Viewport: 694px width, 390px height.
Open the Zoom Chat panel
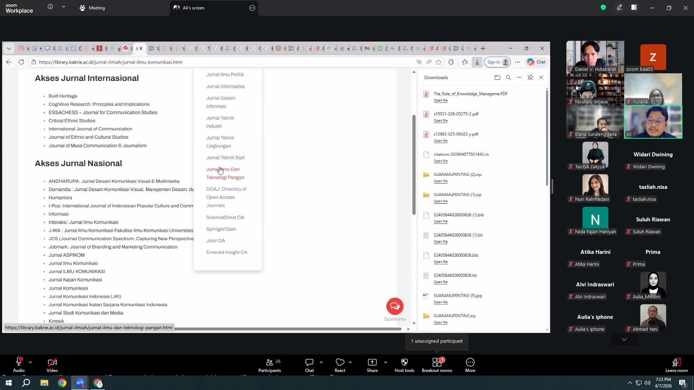tap(309, 365)
